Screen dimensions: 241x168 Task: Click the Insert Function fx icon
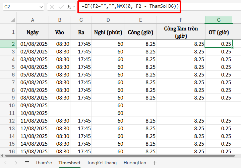point(69,7)
